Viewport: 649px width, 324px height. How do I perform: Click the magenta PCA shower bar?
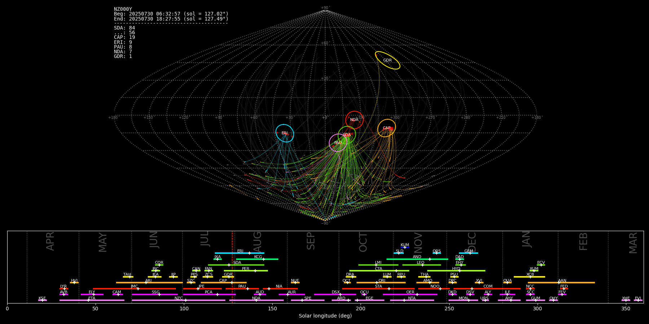(209, 294)
